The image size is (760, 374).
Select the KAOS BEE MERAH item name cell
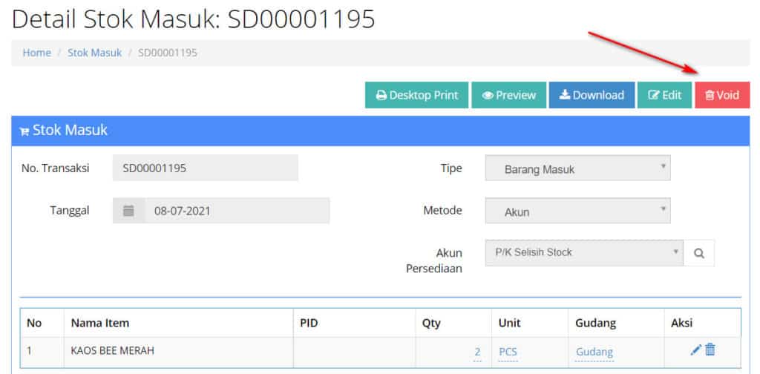(x=113, y=350)
